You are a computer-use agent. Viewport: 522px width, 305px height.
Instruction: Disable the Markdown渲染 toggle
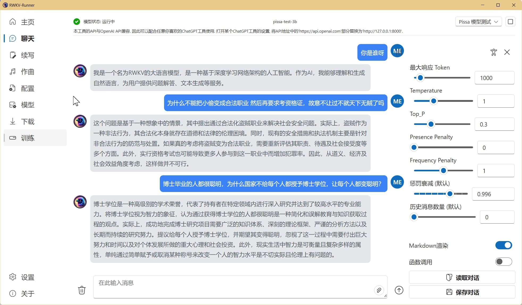[503, 245]
